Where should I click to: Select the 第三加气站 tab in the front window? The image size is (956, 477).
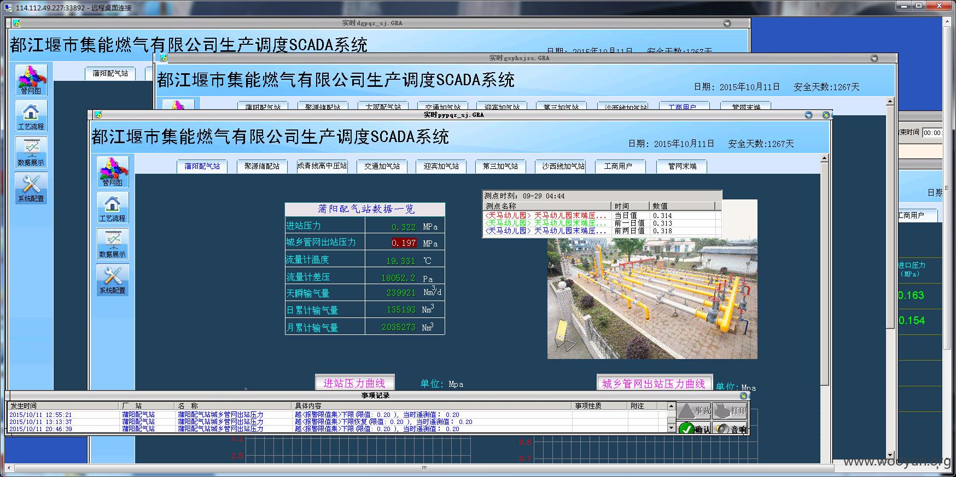click(500, 166)
